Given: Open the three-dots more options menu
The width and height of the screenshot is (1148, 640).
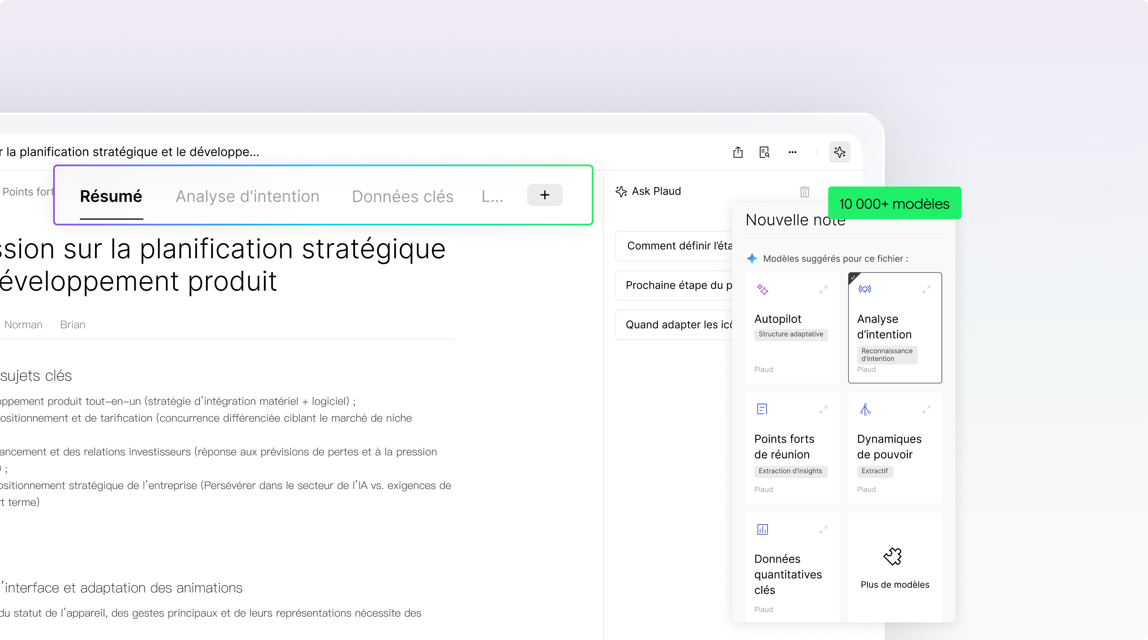Looking at the screenshot, I should pos(793,152).
